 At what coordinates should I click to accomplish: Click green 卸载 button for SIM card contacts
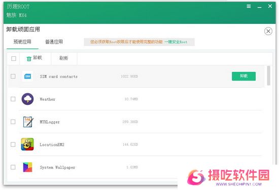(x=243, y=76)
